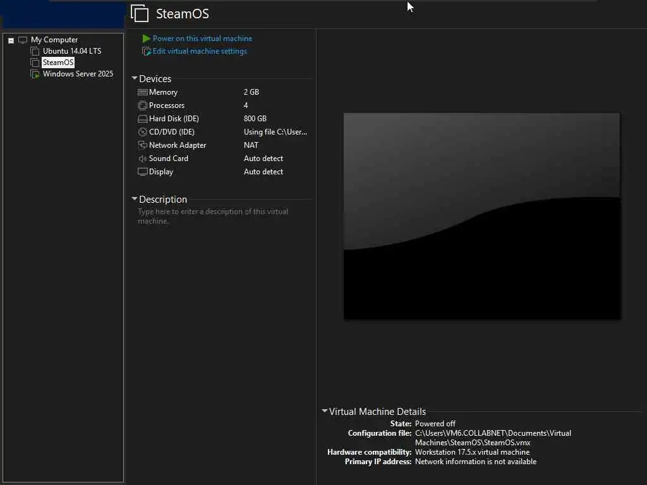Screen dimensions: 647x485
Task: Collapse the Virtual Machine Details section
Action: (325, 410)
